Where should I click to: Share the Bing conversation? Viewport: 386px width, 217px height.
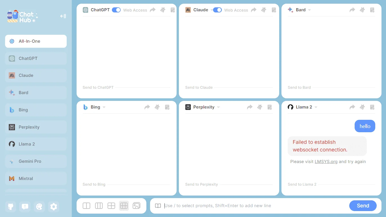tap(147, 107)
